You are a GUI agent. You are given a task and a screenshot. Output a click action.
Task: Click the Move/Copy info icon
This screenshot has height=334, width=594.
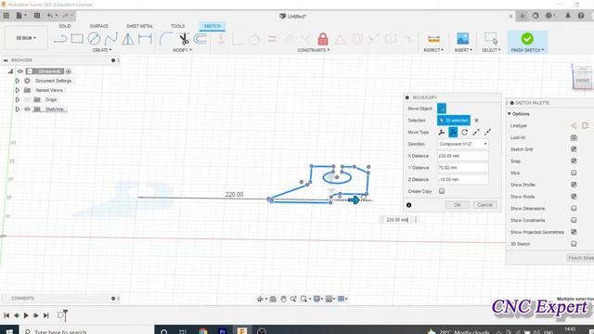point(408,205)
